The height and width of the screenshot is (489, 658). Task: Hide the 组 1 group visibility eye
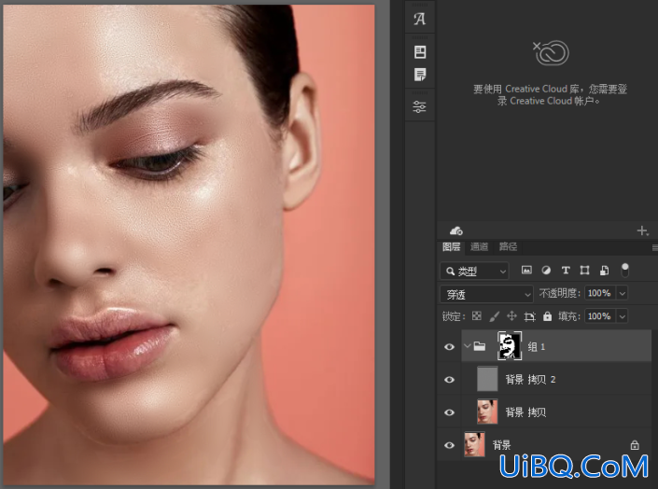point(449,347)
